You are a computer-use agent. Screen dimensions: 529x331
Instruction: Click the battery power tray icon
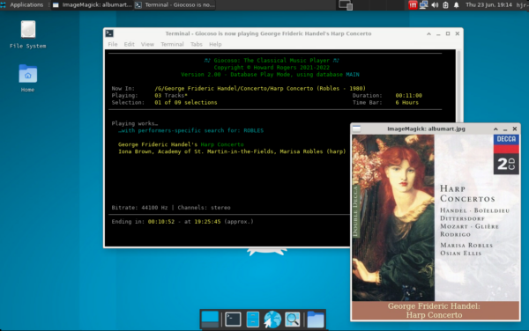(x=445, y=5)
